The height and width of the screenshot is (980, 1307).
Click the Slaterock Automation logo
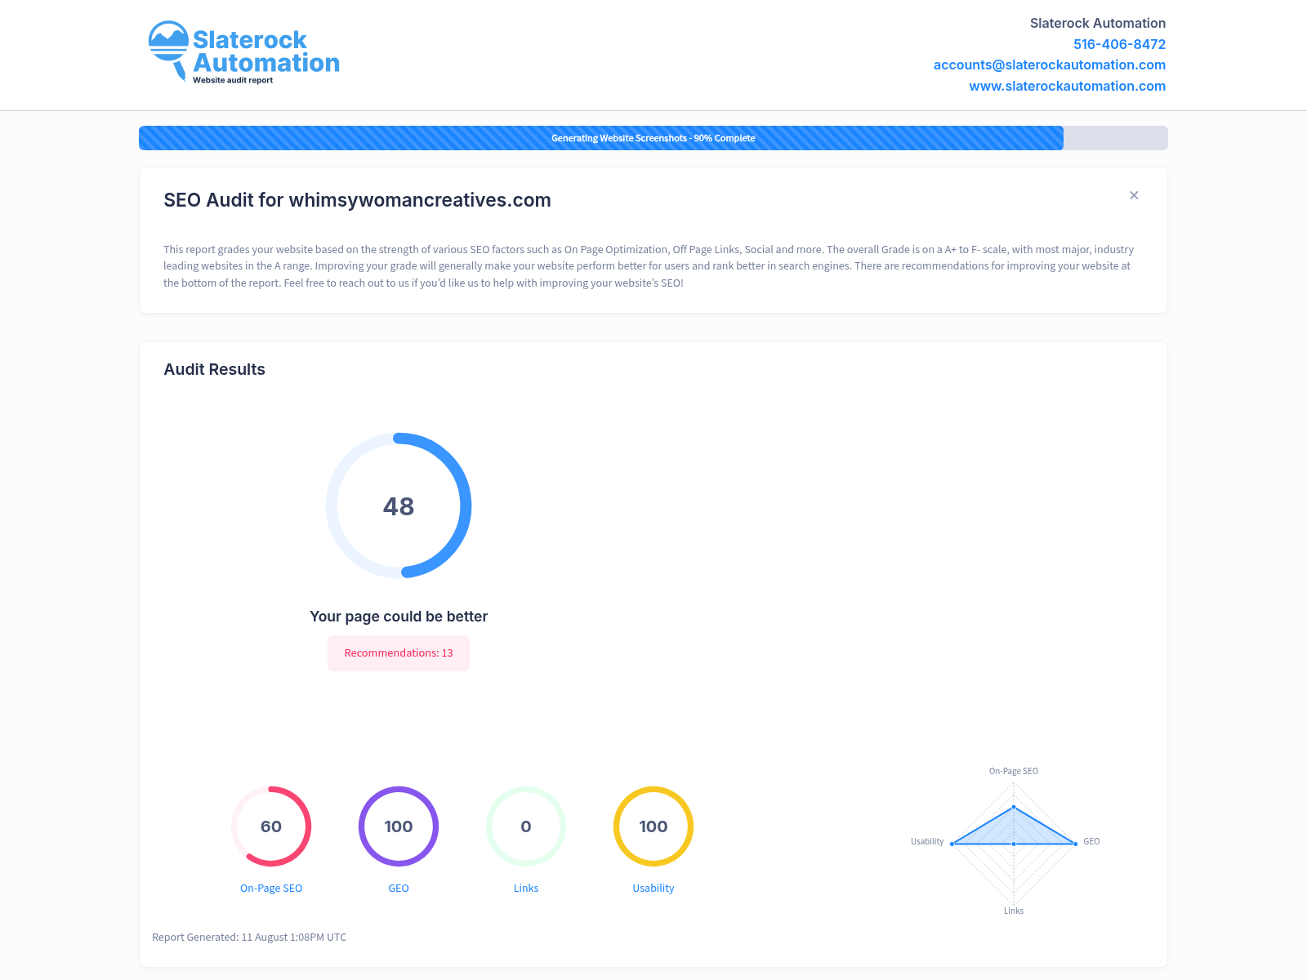[x=243, y=52]
